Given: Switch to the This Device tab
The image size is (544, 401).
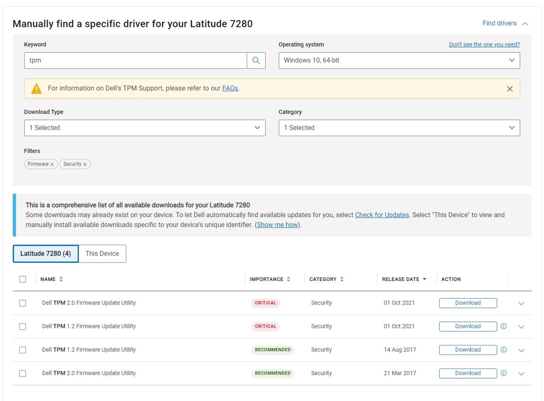Looking at the screenshot, I should 102,254.
